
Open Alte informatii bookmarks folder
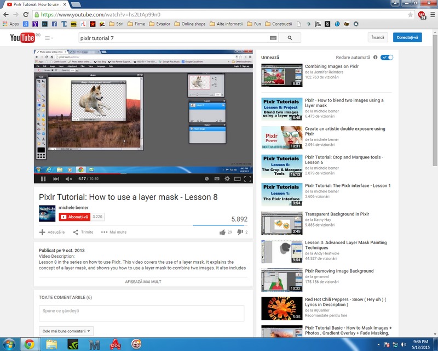226,24
